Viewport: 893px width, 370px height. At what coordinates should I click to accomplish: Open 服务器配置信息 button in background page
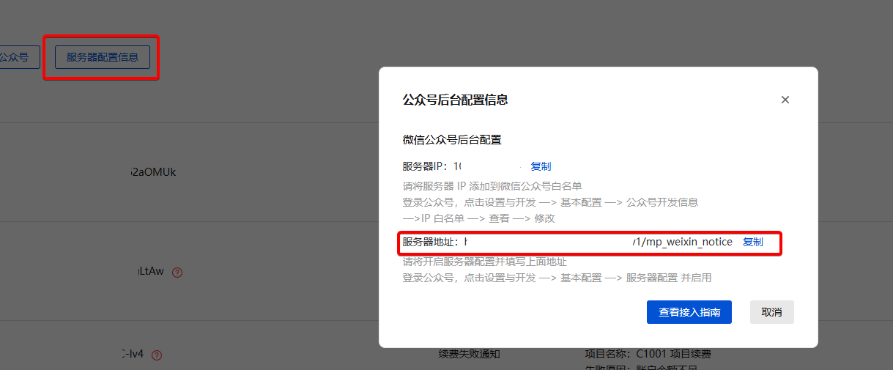103,57
